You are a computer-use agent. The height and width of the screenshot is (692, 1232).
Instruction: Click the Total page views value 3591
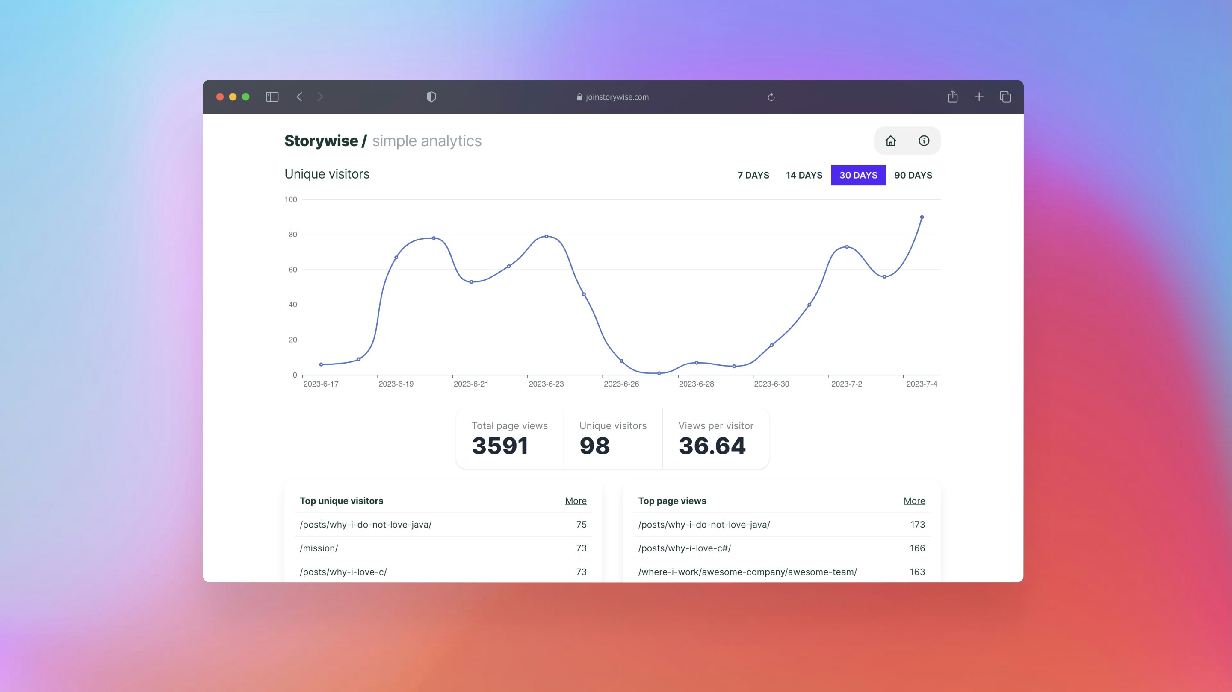(500, 446)
